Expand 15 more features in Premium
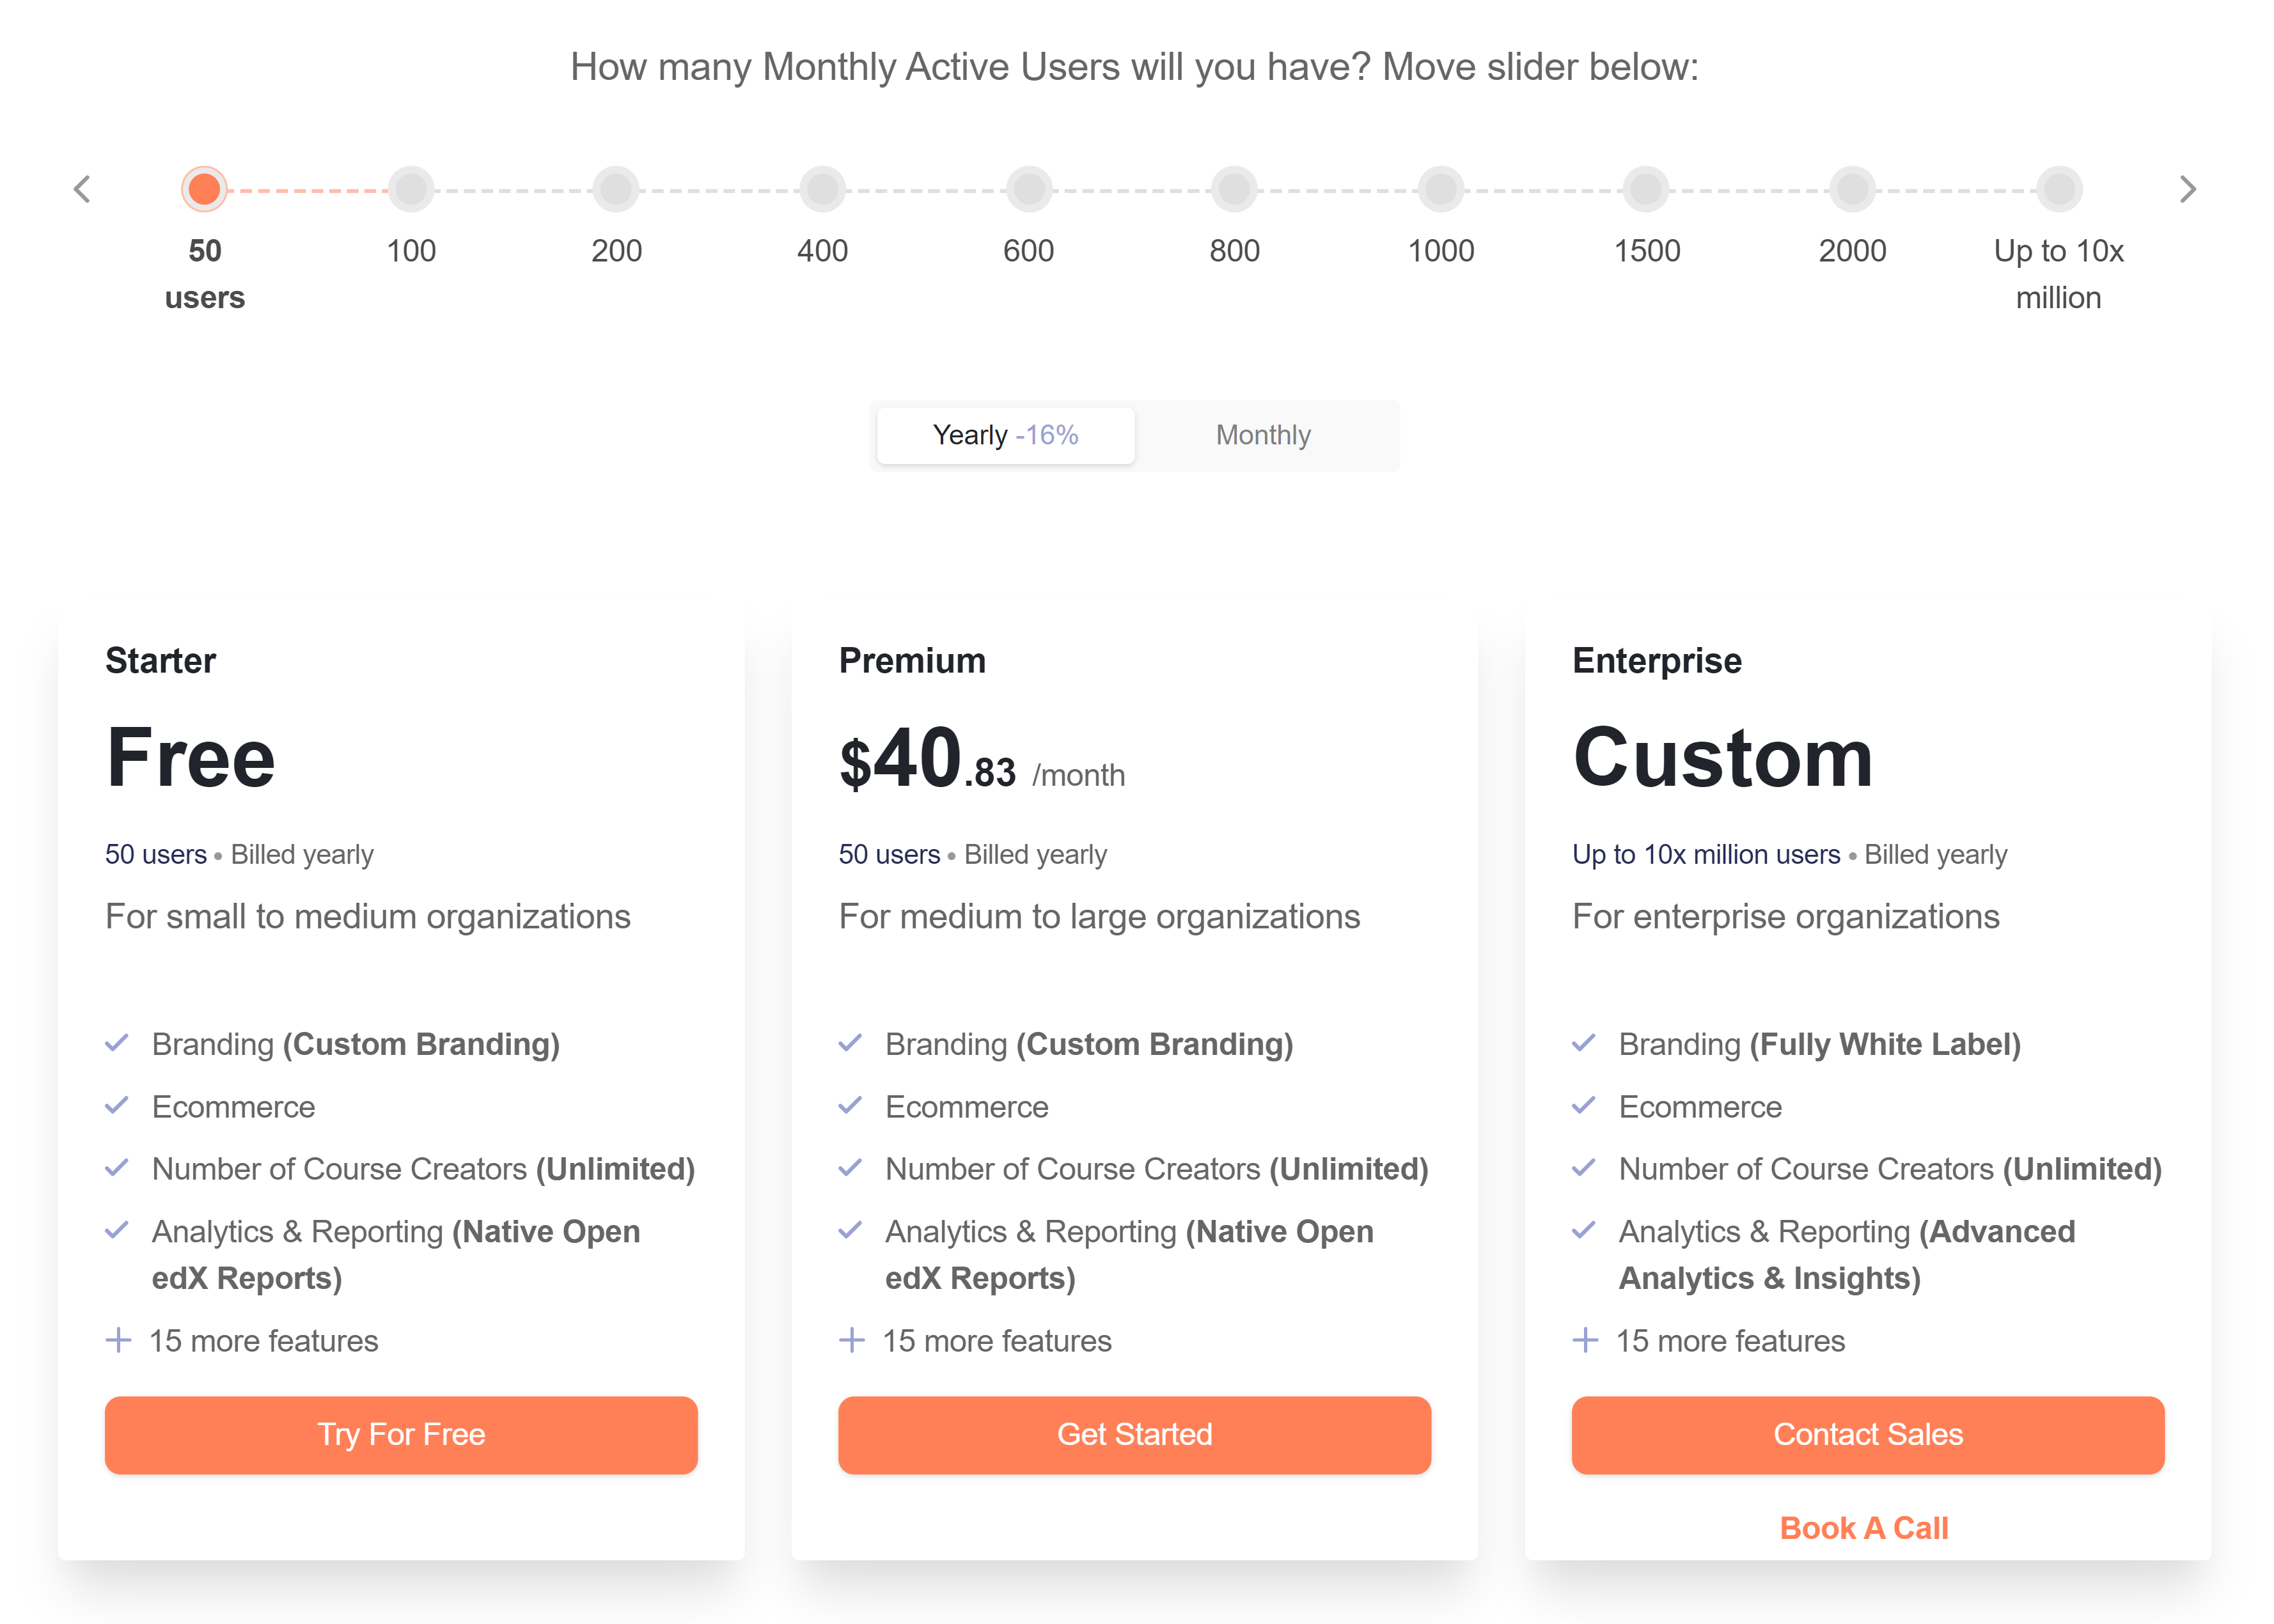The height and width of the screenshot is (1624, 2274). click(996, 1341)
